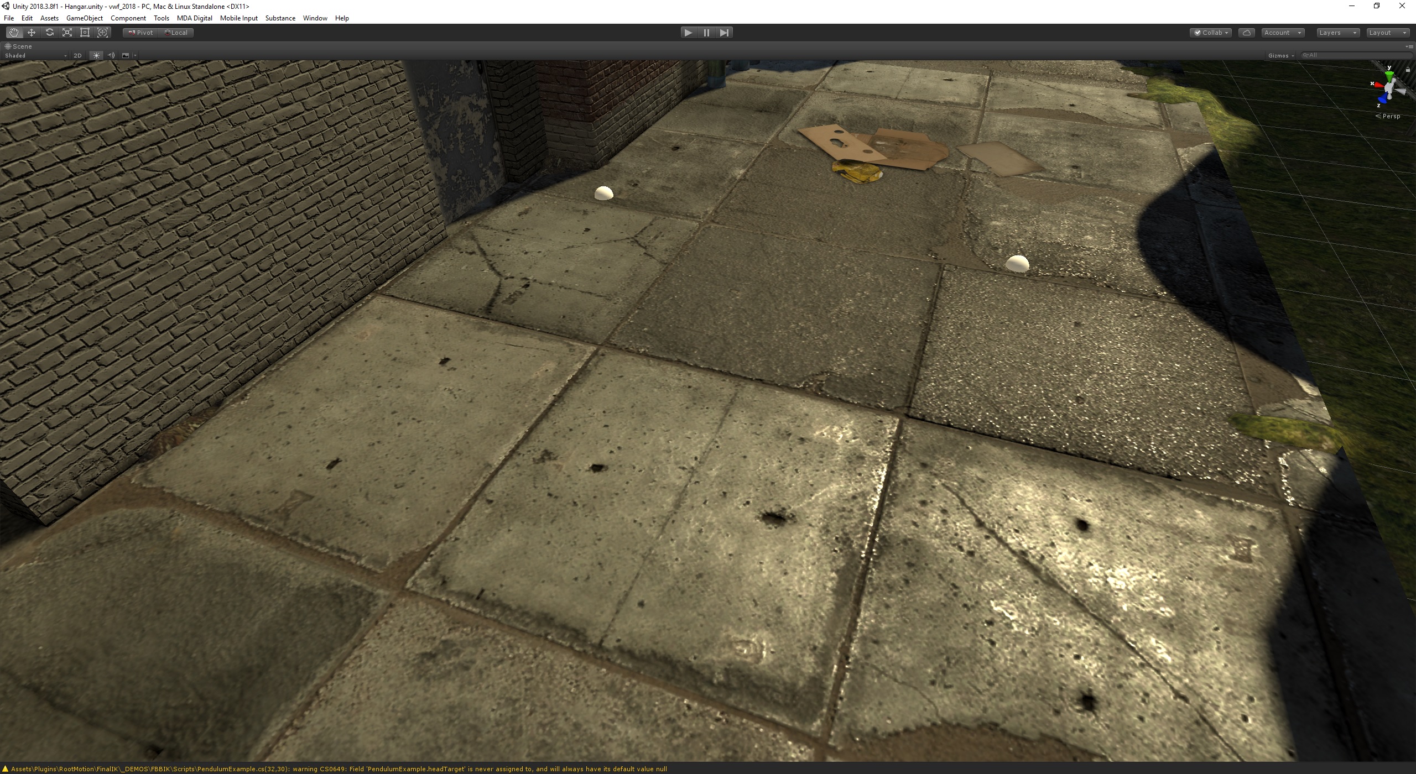Viewport: 1416px width, 774px height.
Task: Toggle scene audio
Action: [x=111, y=55]
